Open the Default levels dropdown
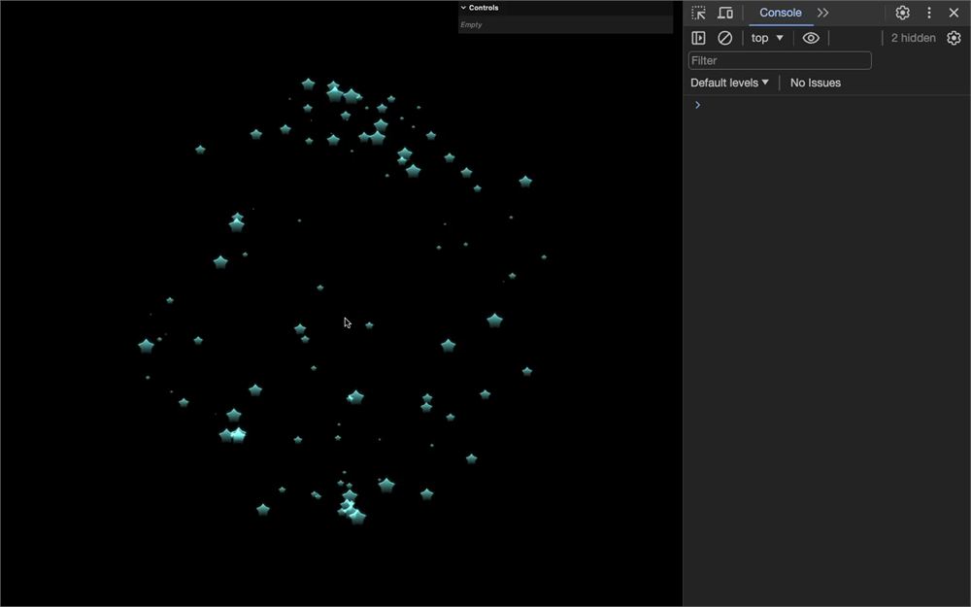The height and width of the screenshot is (607, 971). pyautogui.click(x=729, y=83)
